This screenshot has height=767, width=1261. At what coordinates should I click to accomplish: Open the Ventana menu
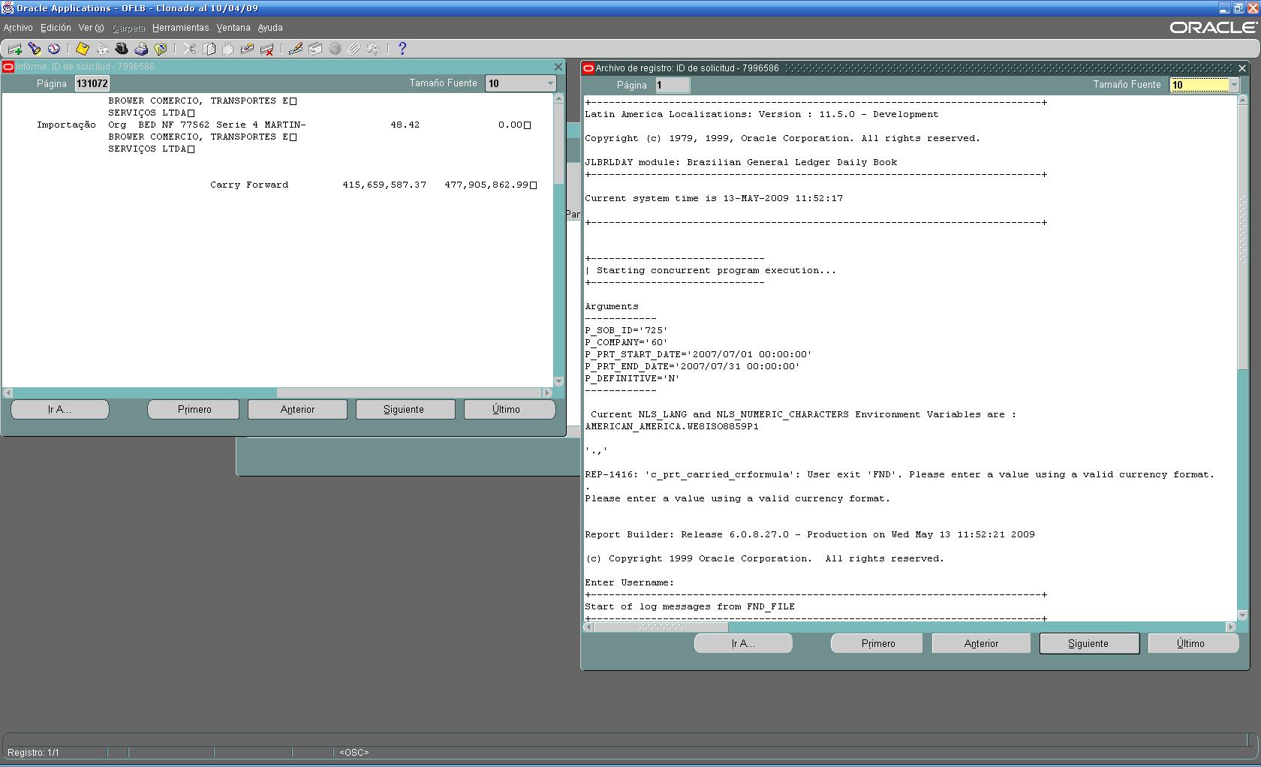coord(233,28)
